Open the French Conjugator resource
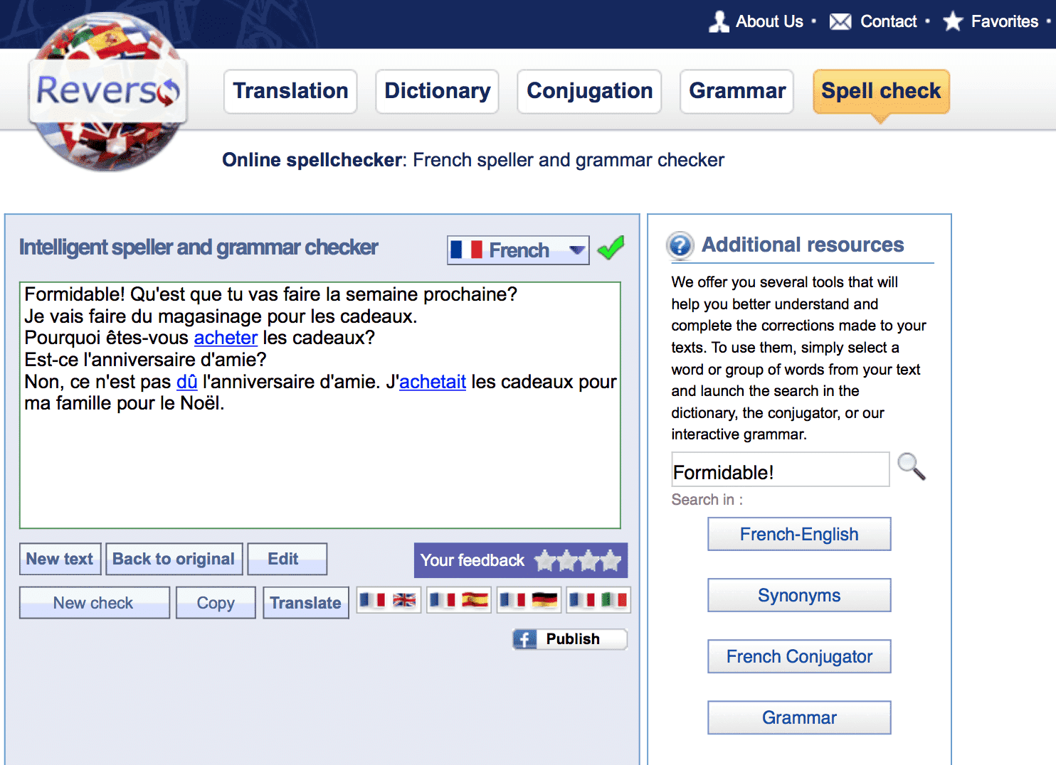Viewport: 1056px width, 765px height. 799,656
